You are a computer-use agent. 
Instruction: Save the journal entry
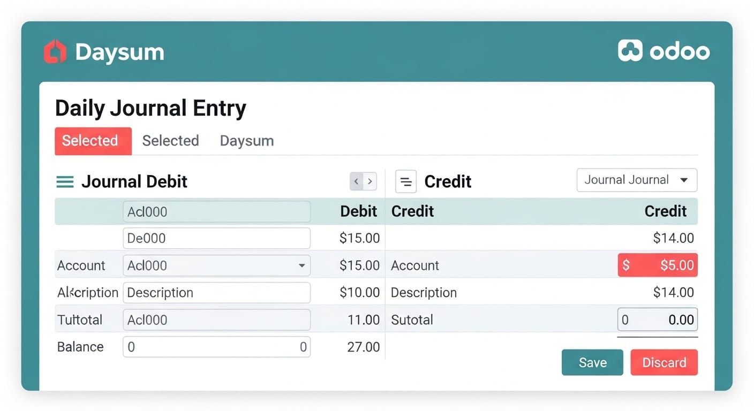tap(592, 362)
